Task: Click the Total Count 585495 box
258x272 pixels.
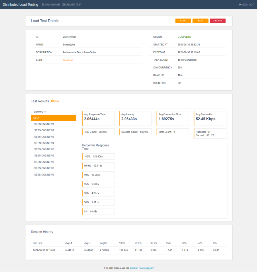Action: point(98,132)
